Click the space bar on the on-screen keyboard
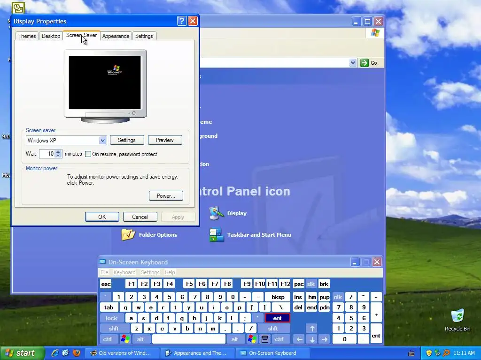The height and width of the screenshot is (360, 481). pyautogui.click(x=189, y=339)
